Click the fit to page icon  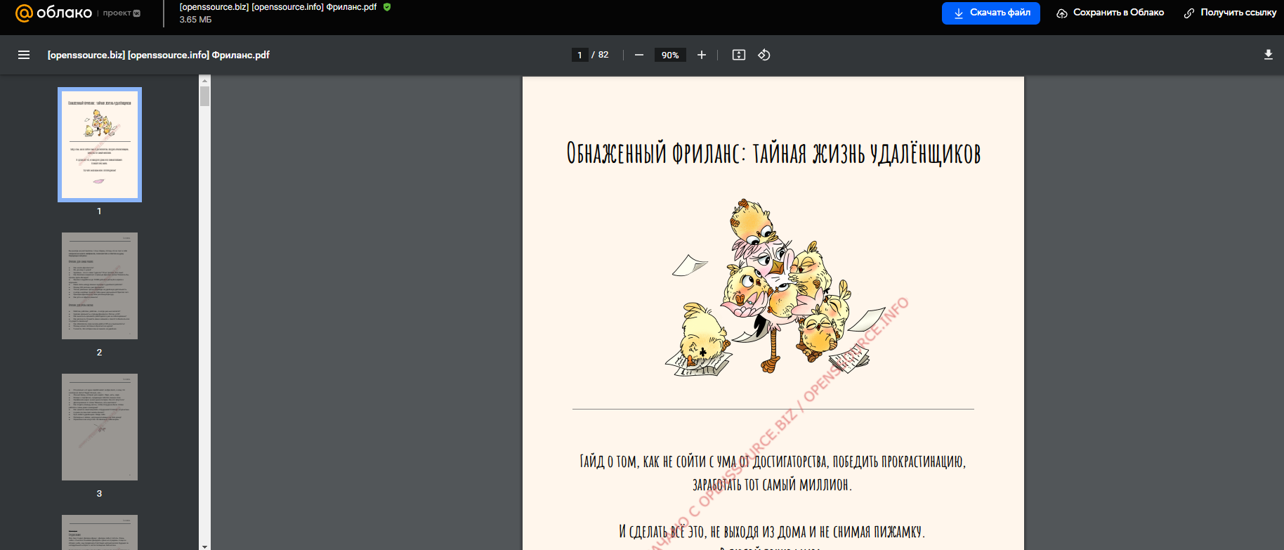coord(739,55)
